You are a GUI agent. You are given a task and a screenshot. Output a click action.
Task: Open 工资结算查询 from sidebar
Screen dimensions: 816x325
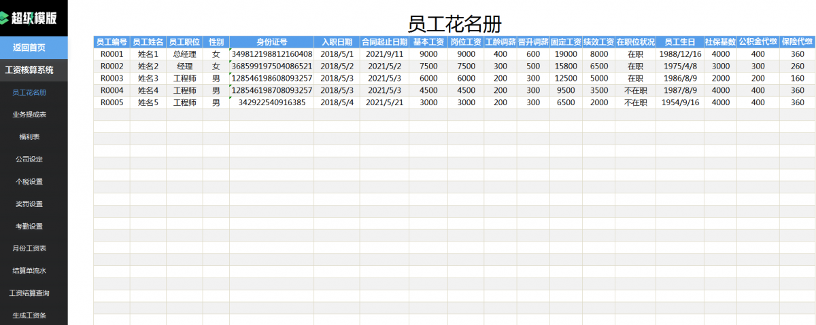[x=29, y=294]
